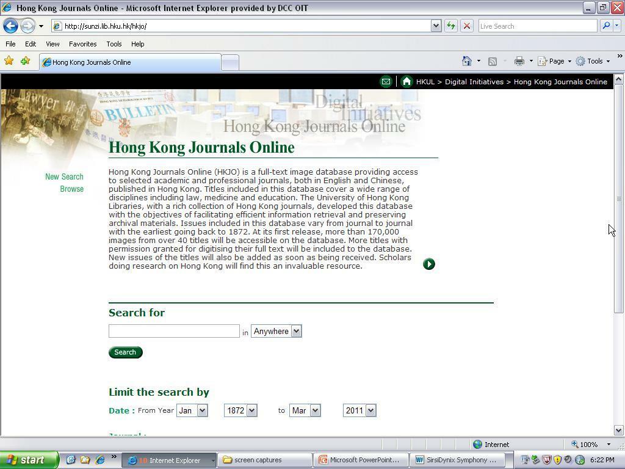Click the Add to Favorites star-plus icon

[25, 61]
